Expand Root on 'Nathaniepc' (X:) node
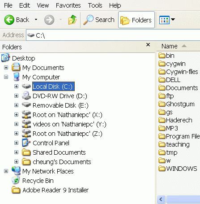Image resolution: width=200 pixels, height=204 pixels. (x=16, y=115)
